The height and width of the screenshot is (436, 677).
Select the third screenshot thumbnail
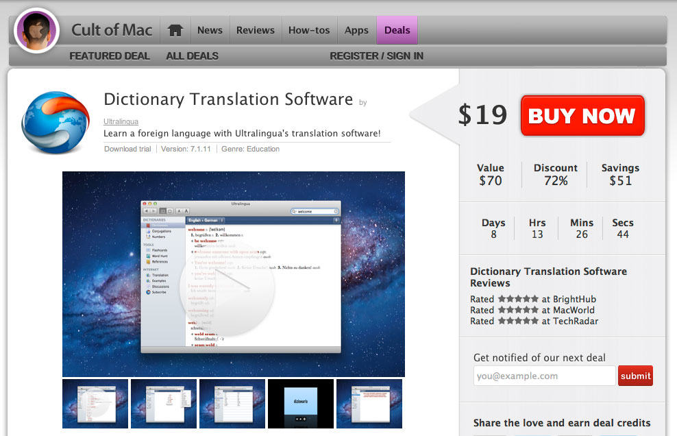232,404
